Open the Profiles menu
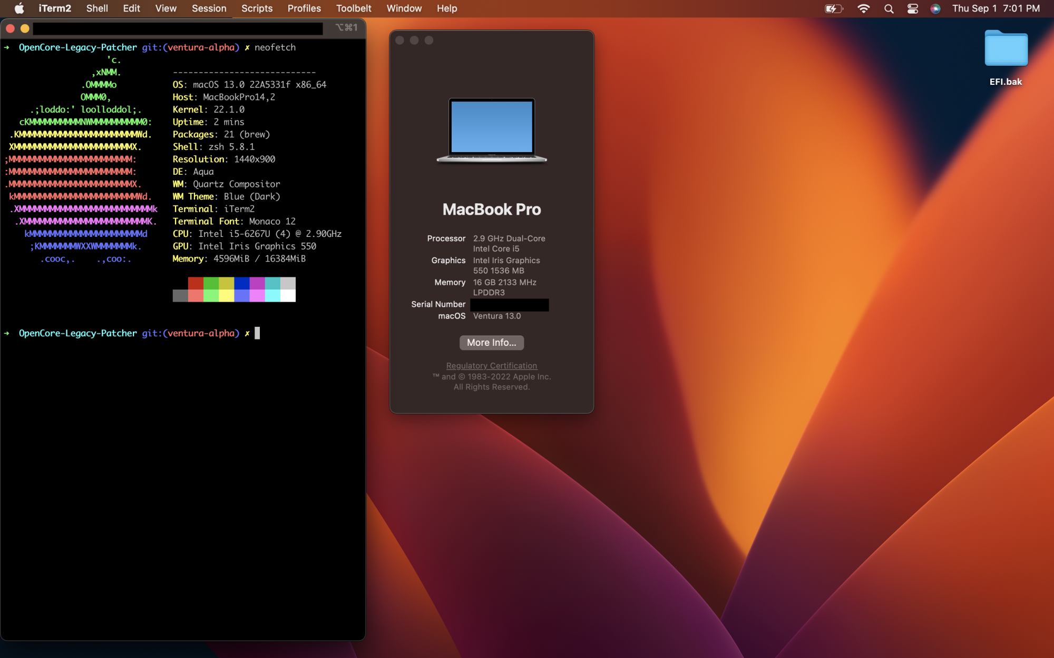 point(304,8)
